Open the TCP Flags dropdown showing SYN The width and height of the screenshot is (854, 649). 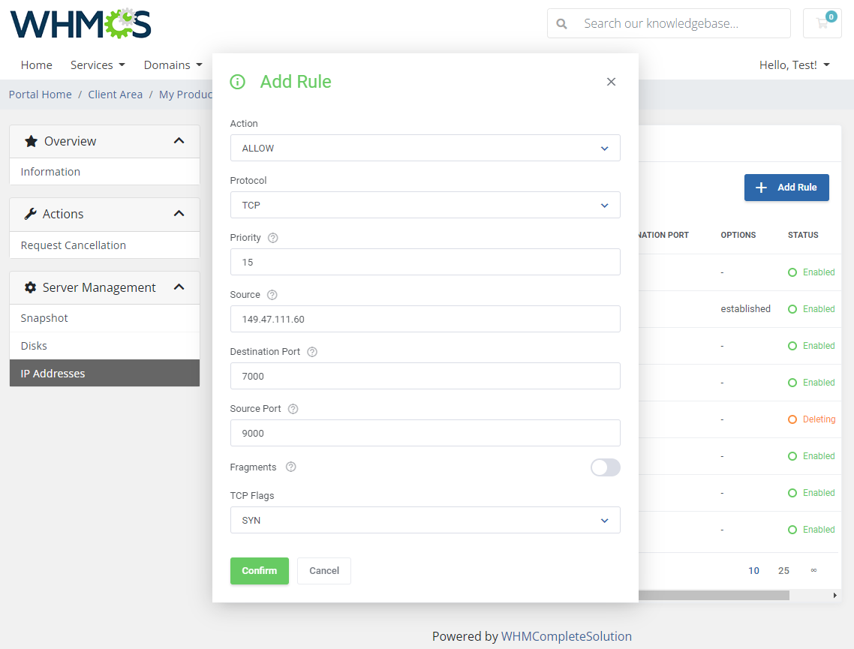click(425, 520)
